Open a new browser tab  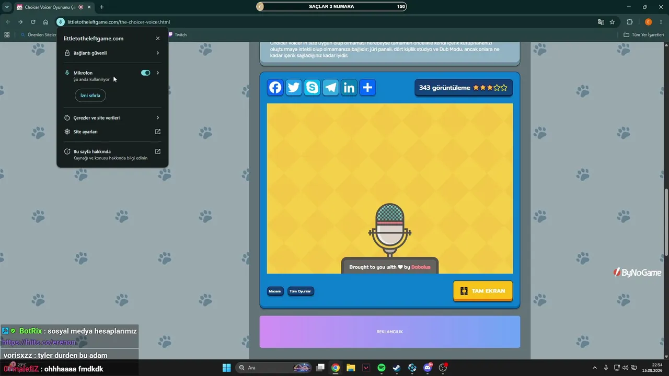pyautogui.click(x=101, y=7)
